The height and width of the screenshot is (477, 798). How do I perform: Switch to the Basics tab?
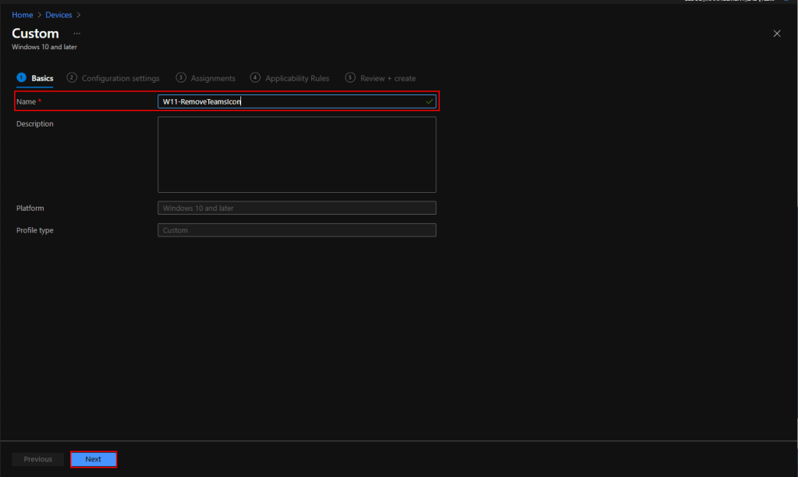coord(42,78)
